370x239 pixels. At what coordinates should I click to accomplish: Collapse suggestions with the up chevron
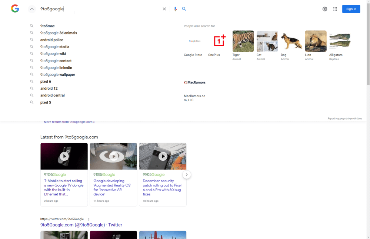(x=32, y=9)
